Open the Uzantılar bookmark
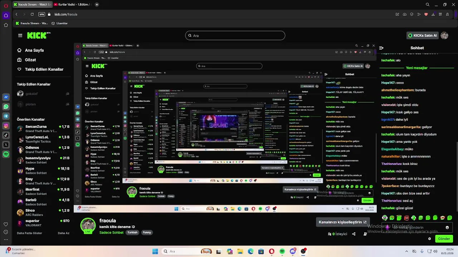The image size is (458, 257). pyautogui.click(x=60, y=23)
